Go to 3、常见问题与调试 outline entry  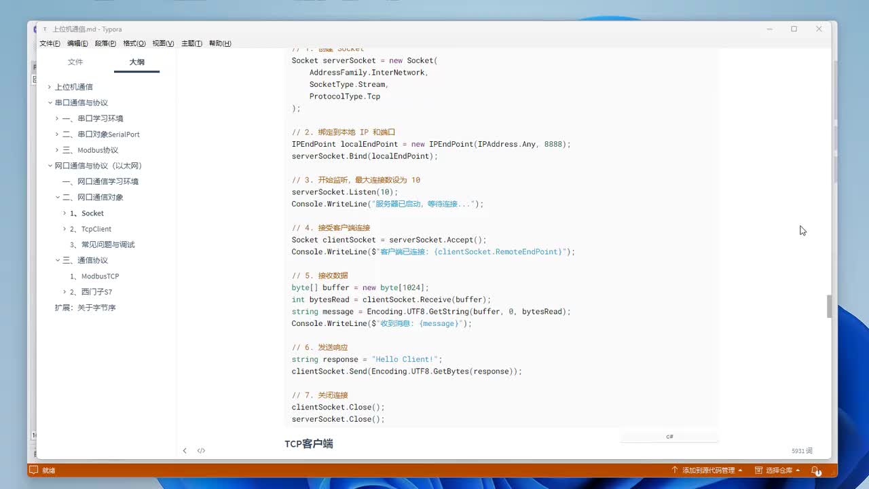103,244
